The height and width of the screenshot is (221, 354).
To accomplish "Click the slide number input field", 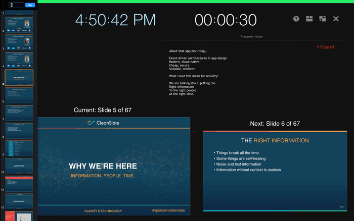I will [17, 5].
